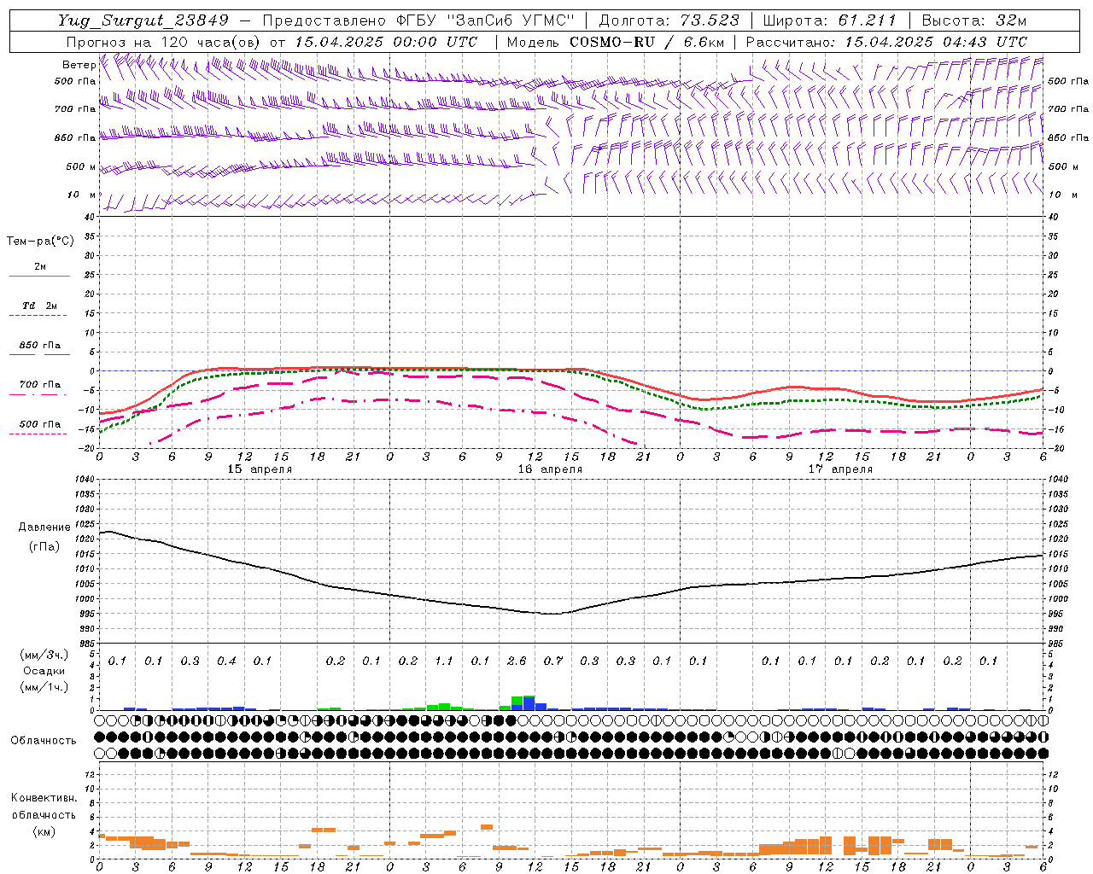The image size is (1093, 874).
Task: Click the Облачность cloudiness label
Action: [x=44, y=740]
